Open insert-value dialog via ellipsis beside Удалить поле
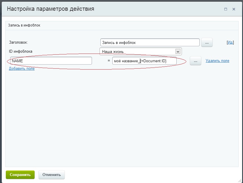This screenshot has width=243, height=183. click(x=195, y=61)
